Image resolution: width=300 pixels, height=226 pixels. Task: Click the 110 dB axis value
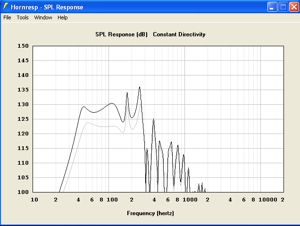click(x=23, y=163)
